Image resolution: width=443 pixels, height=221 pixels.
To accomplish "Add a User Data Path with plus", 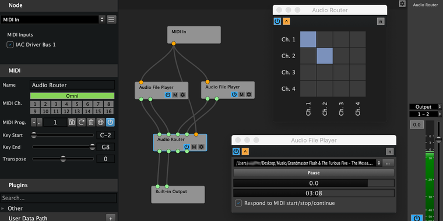I will pyautogui.click(x=111, y=219).
